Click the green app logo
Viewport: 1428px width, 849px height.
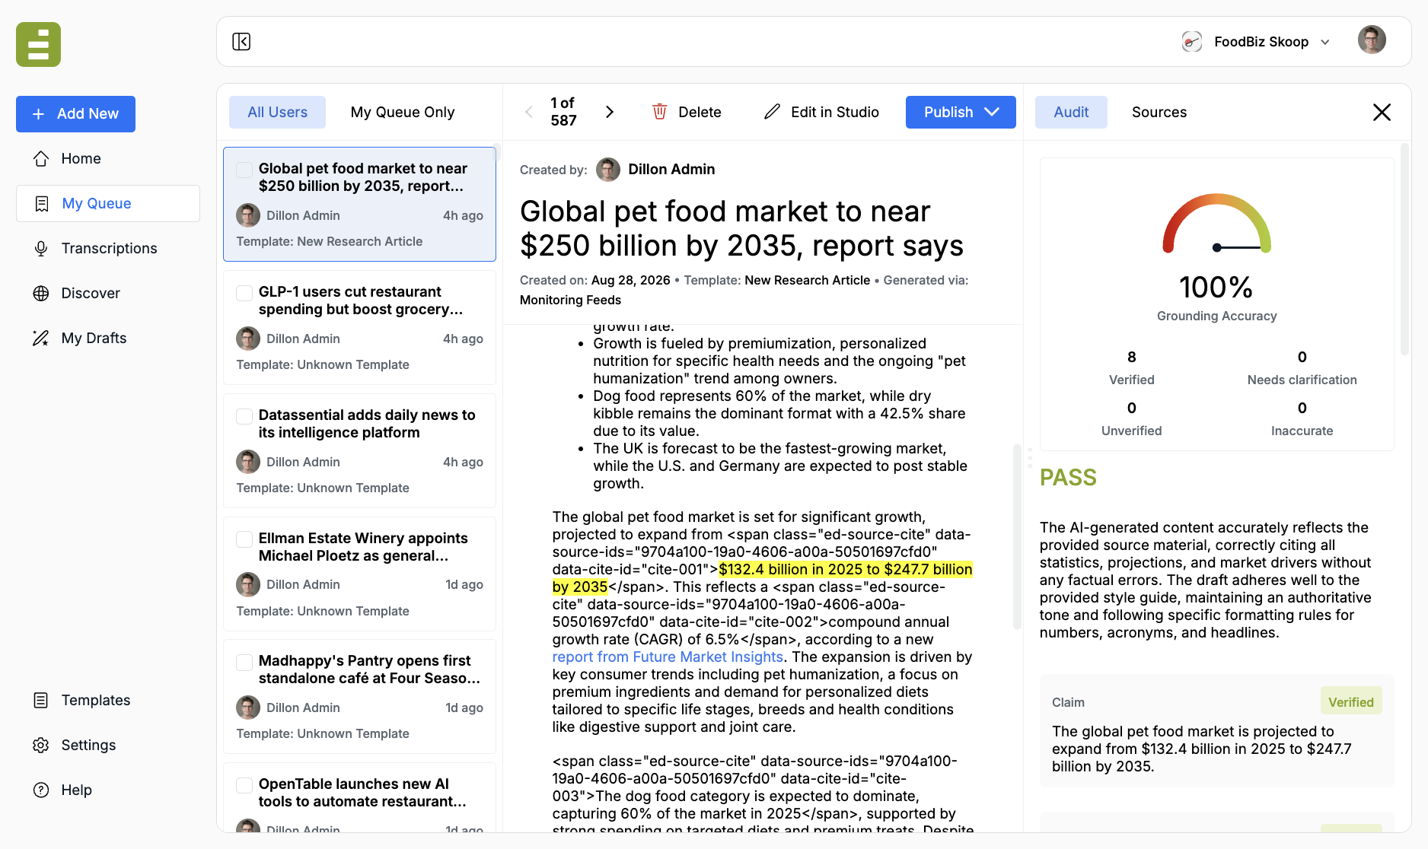coord(38,44)
